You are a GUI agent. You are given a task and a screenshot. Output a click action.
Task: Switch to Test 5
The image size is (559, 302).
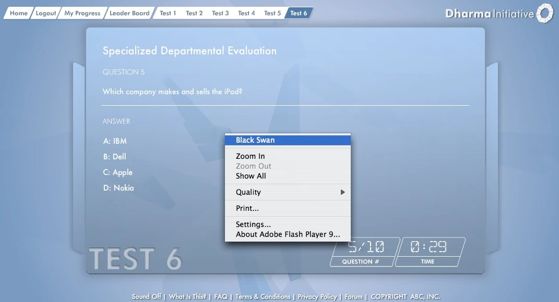click(272, 13)
